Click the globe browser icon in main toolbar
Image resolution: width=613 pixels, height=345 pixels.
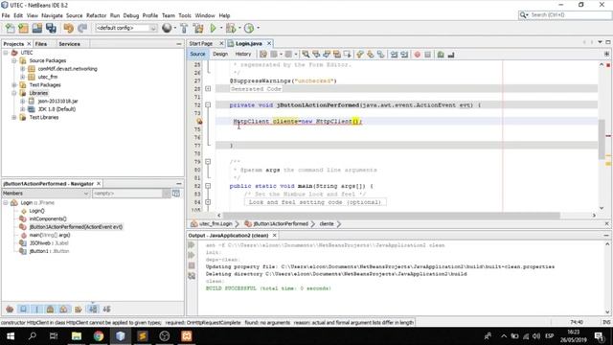pos(167,28)
